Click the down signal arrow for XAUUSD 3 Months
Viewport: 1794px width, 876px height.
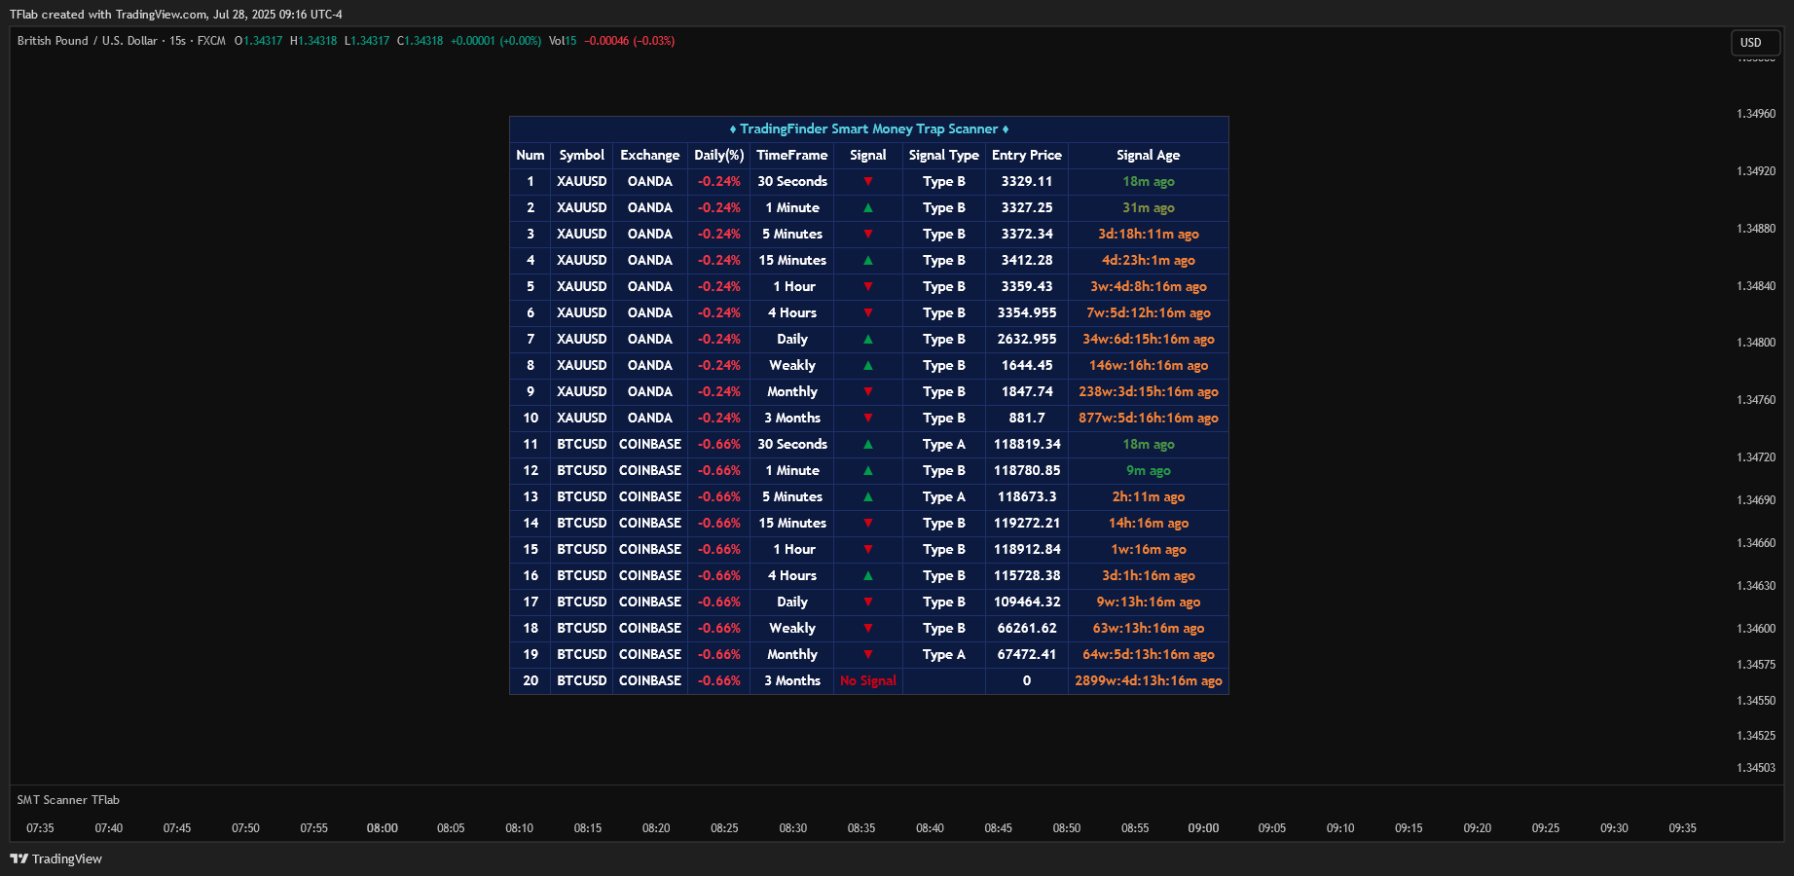[868, 418]
